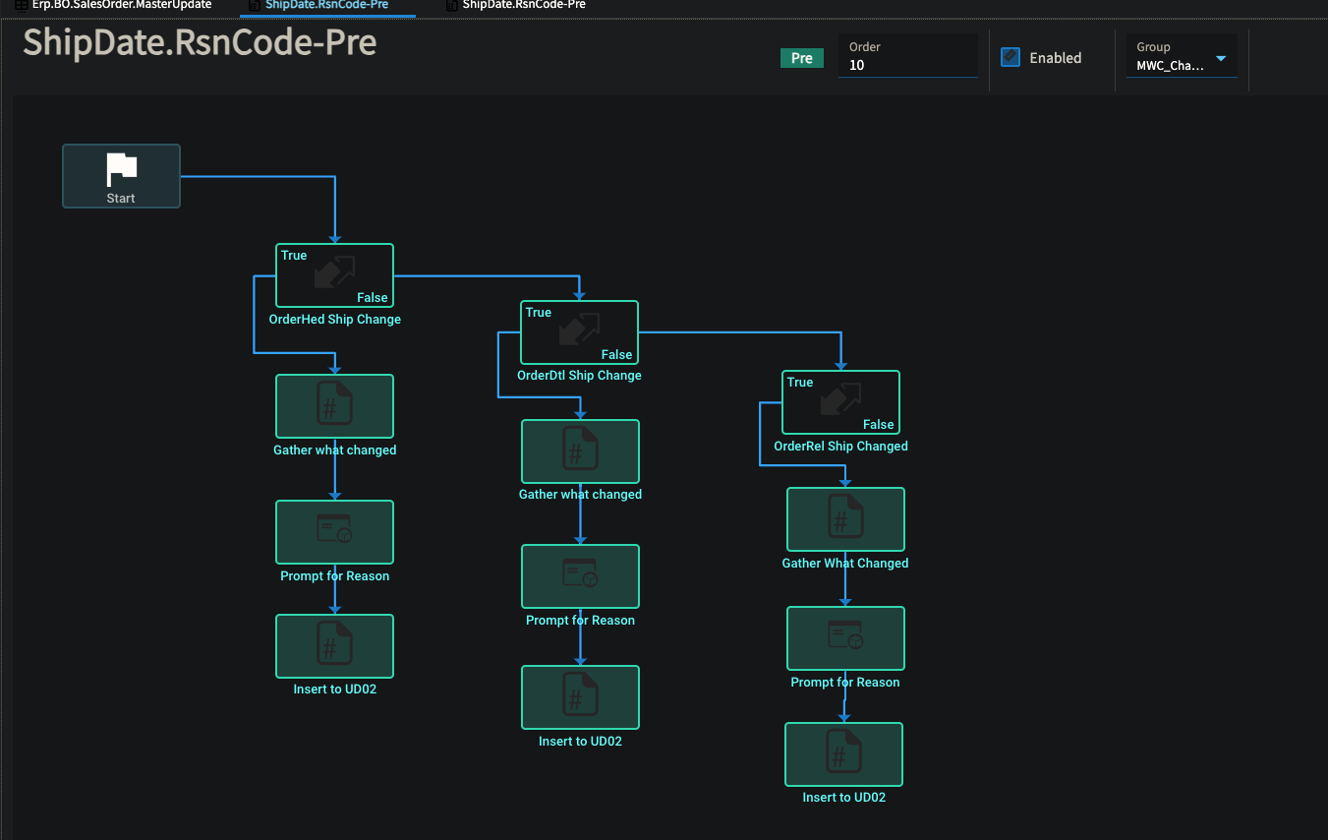
Task: Select the rightmost Insert to UD02 code node
Action: pyautogui.click(x=843, y=754)
